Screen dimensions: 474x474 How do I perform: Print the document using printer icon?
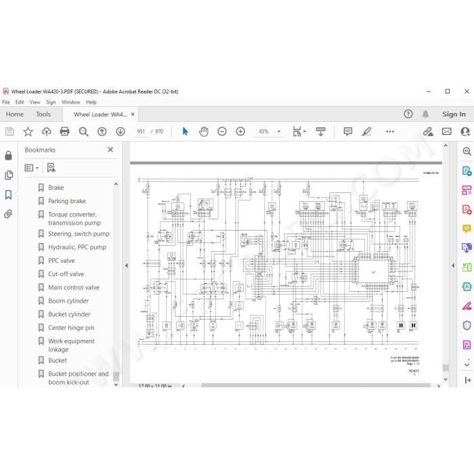click(x=65, y=131)
